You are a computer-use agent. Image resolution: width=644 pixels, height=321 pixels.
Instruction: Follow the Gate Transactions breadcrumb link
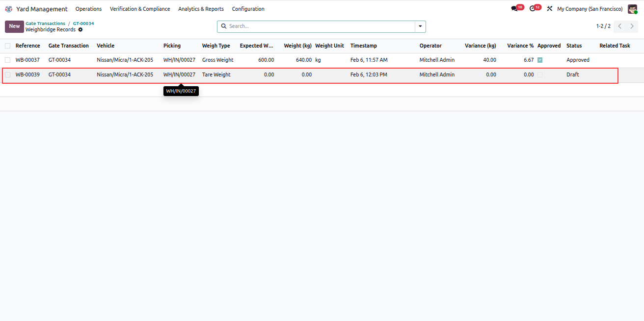coord(45,24)
